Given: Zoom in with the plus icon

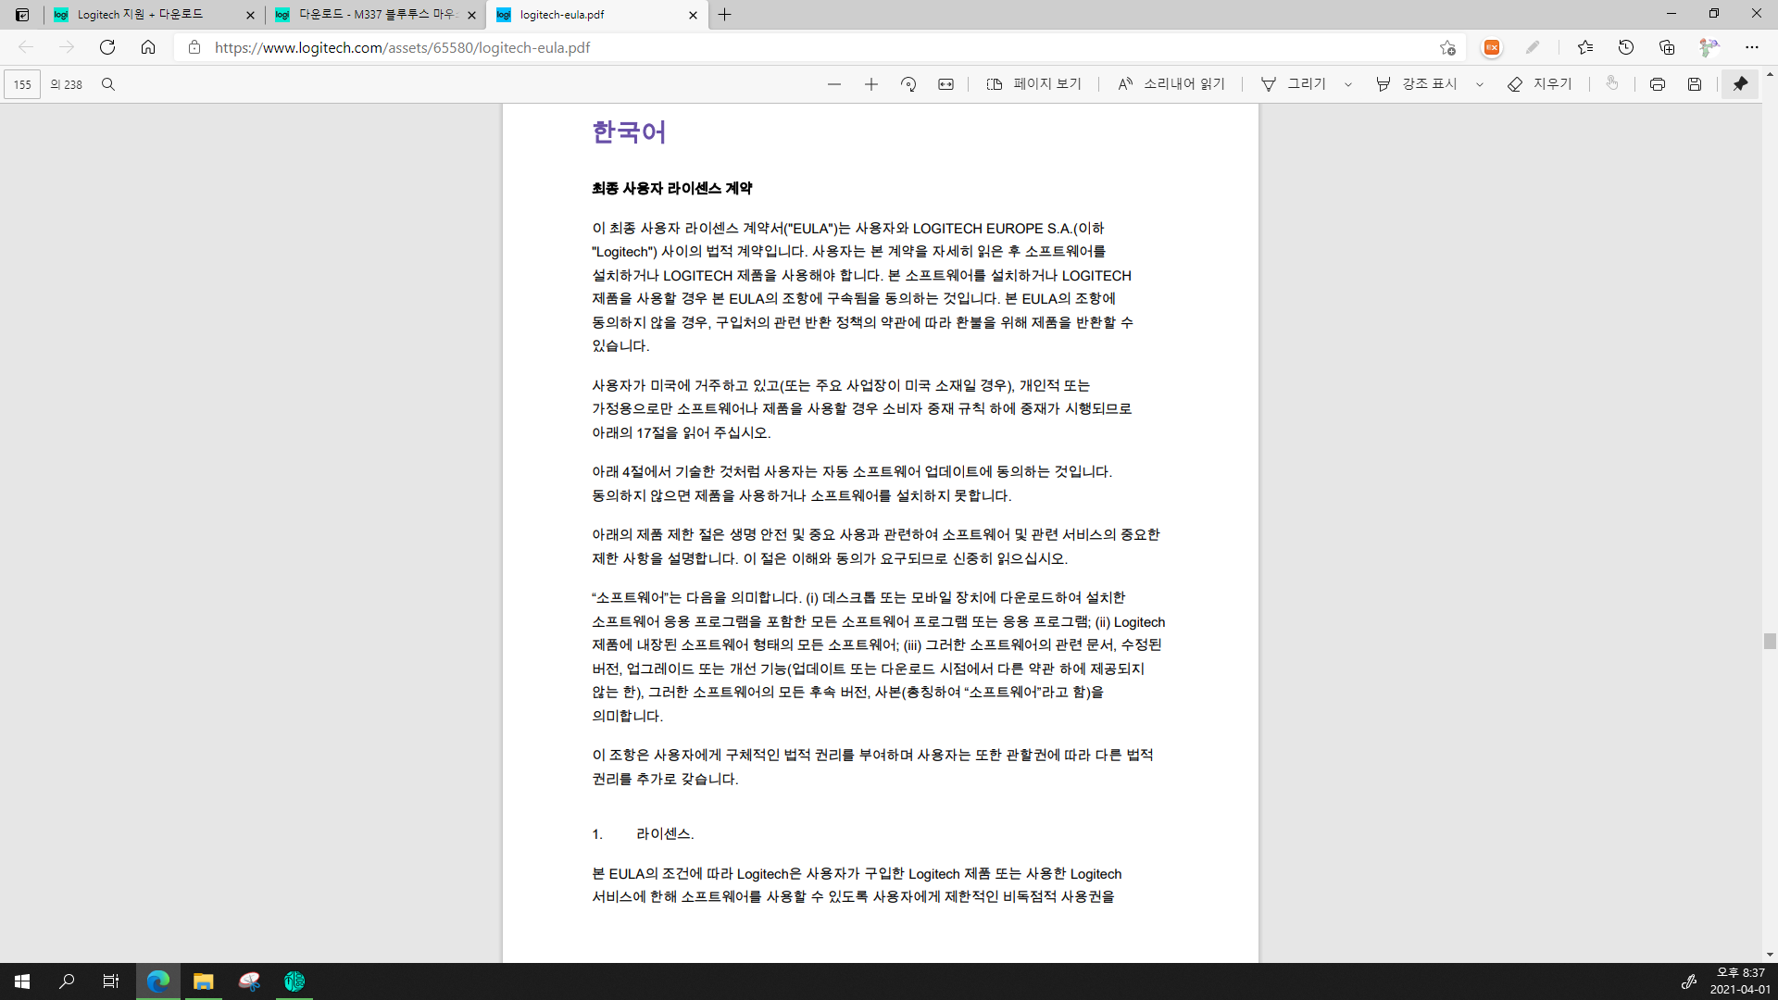Looking at the screenshot, I should point(871,84).
